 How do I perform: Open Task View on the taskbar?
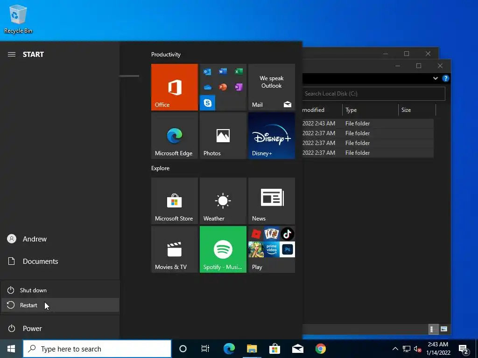(205, 349)
